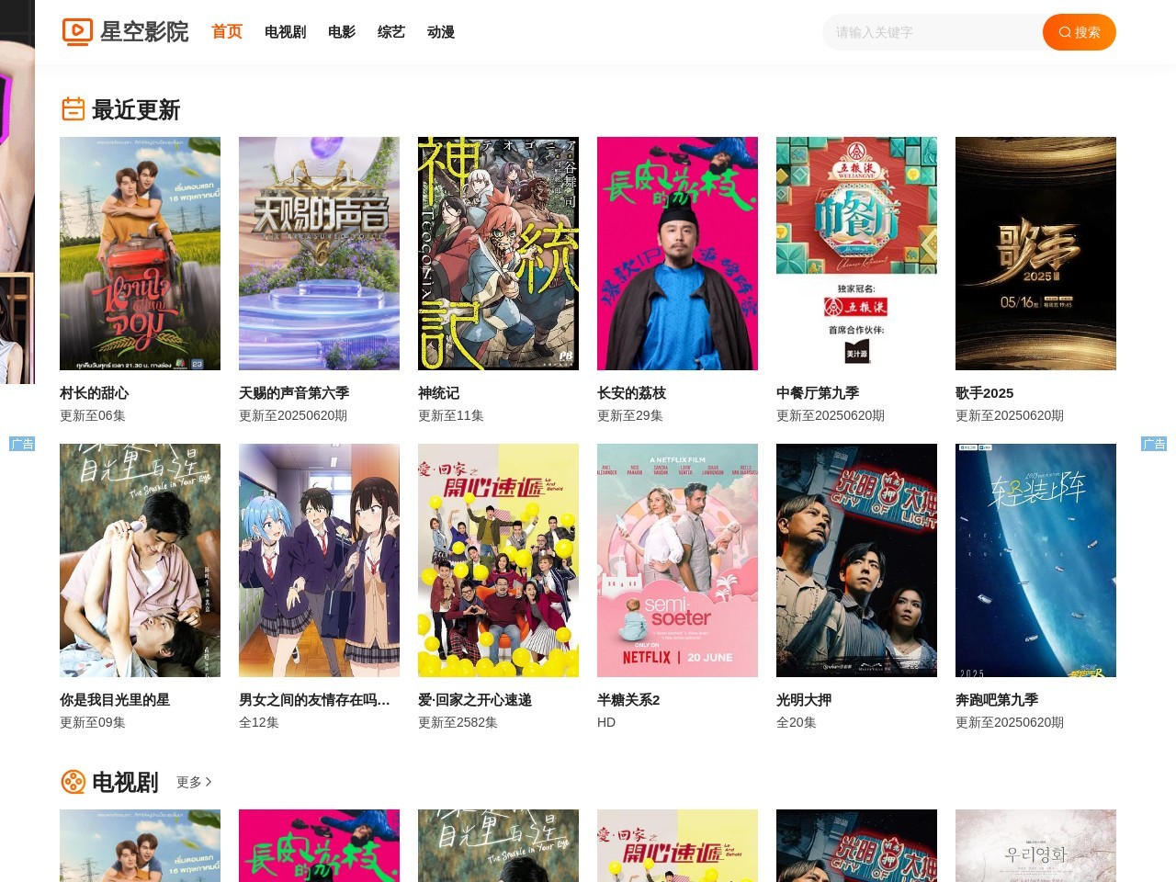Open the 综艺 navigation tab
Viewport: 1176px width, 882px height.
tap(391, 32)
